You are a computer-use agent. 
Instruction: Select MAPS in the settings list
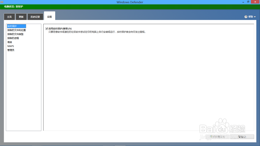[x=11, y=46]
